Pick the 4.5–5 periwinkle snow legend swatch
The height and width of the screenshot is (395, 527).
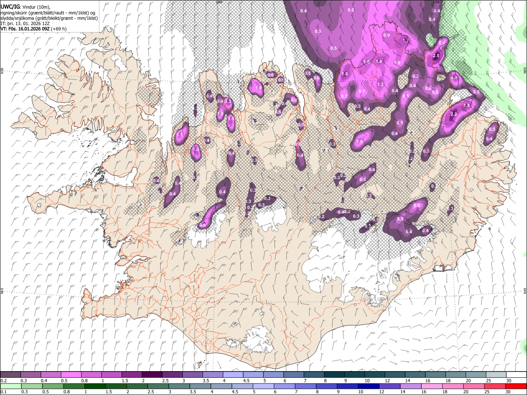(x=253, y=374)
